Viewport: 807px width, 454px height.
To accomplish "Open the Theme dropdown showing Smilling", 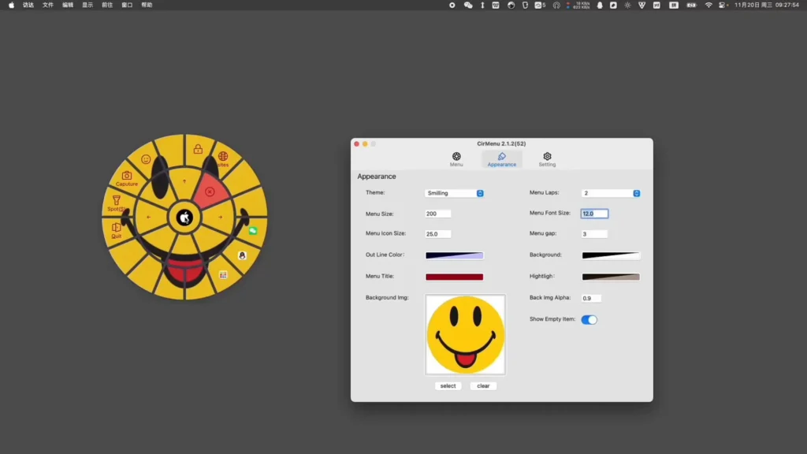I will click(x=455, y=192).
